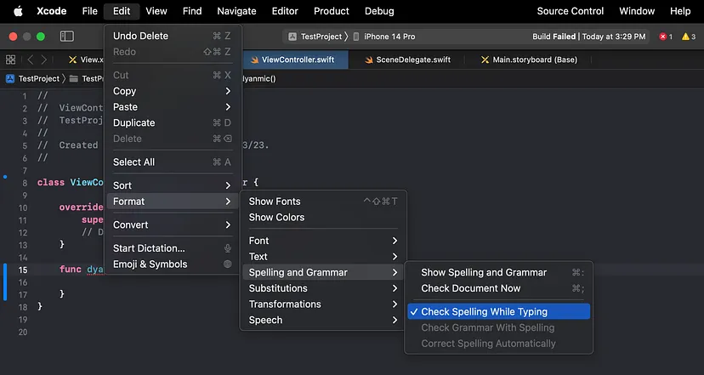Open Spelling and Grammar submenu
The width and height of the screenshot is (704, 375).
tap(323, 273)
